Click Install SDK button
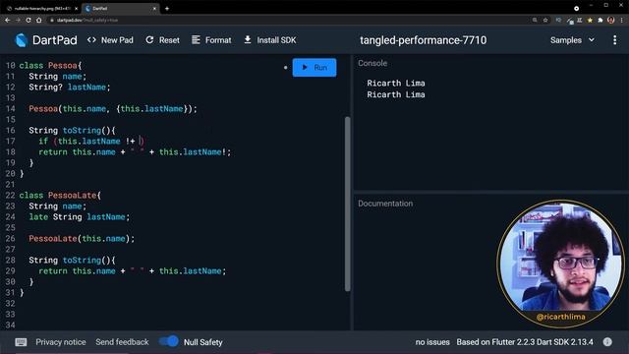 [x=270, y=40]
